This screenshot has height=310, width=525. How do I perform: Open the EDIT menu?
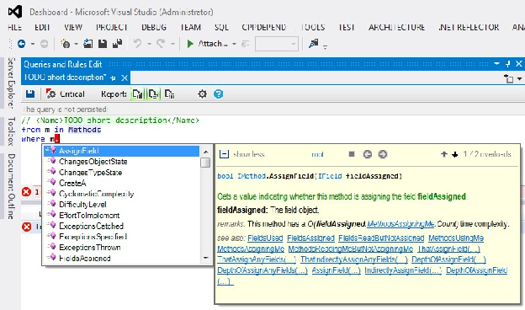tap(42, 27)
